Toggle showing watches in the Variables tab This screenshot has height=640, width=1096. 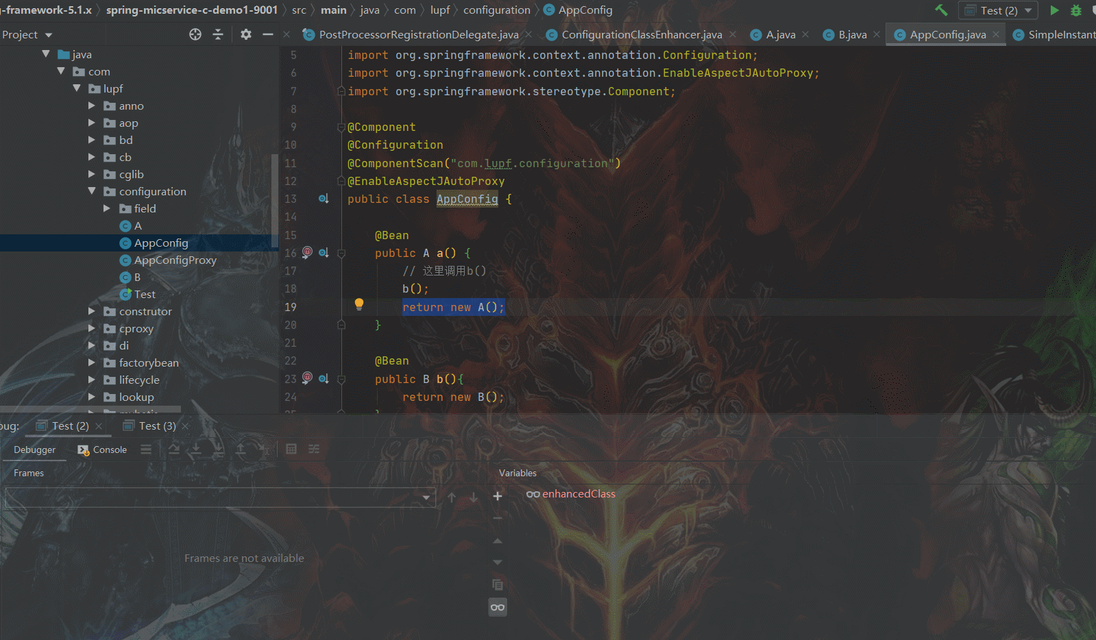point(498,607)
